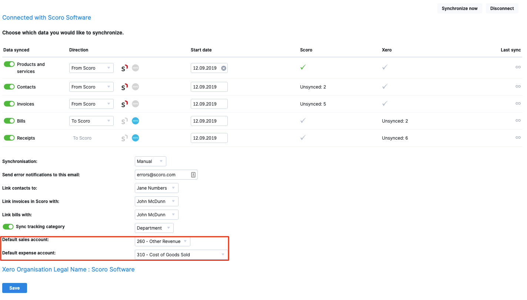527x300 pixels.
Task: Click green Scoro checkmark for Products and services
Action: [303, 67]
